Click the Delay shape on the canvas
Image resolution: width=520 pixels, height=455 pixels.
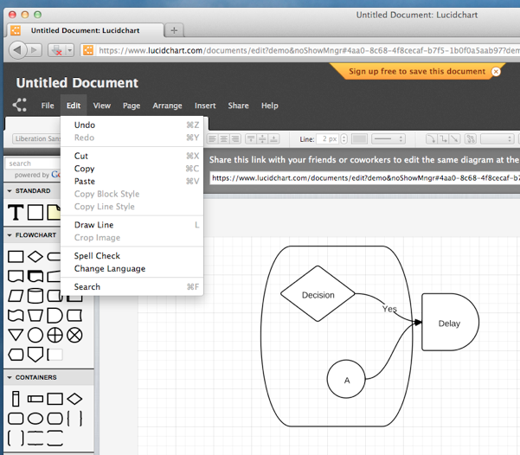[x=450, y=322]
